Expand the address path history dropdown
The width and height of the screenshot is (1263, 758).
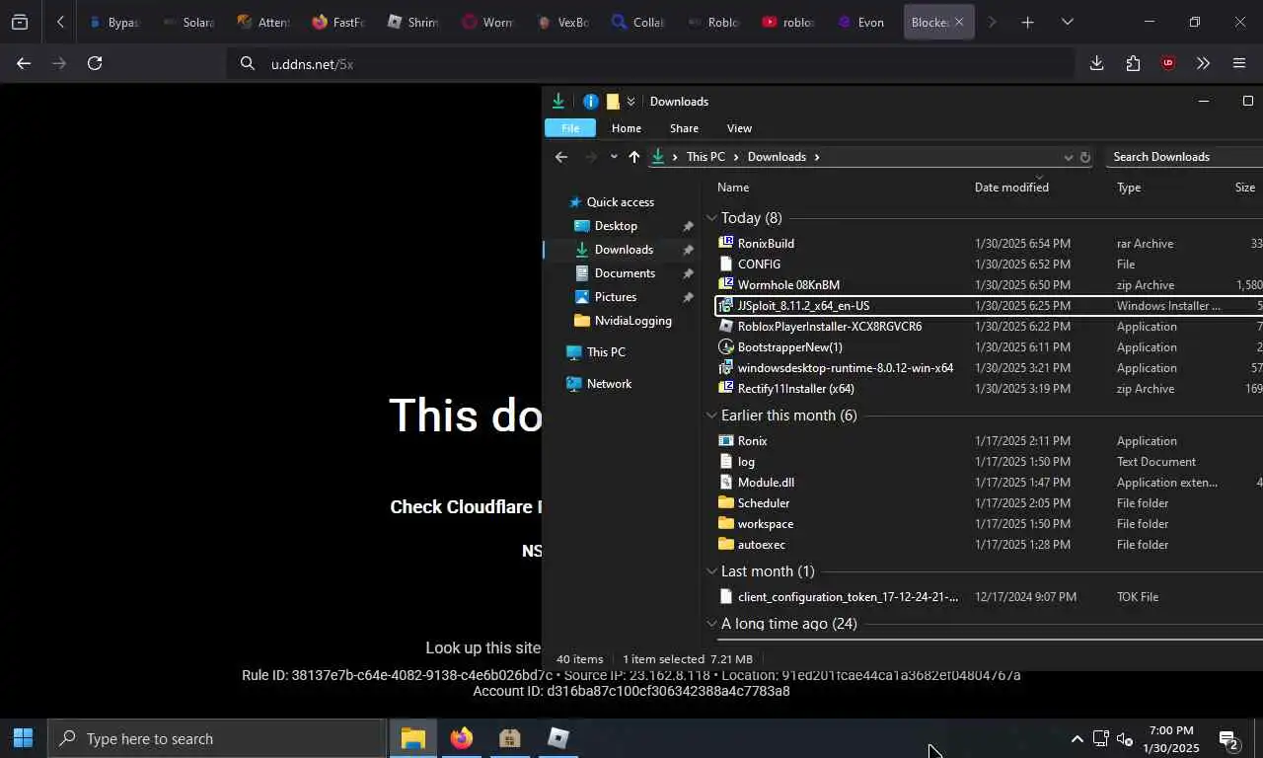(1068, 157)
